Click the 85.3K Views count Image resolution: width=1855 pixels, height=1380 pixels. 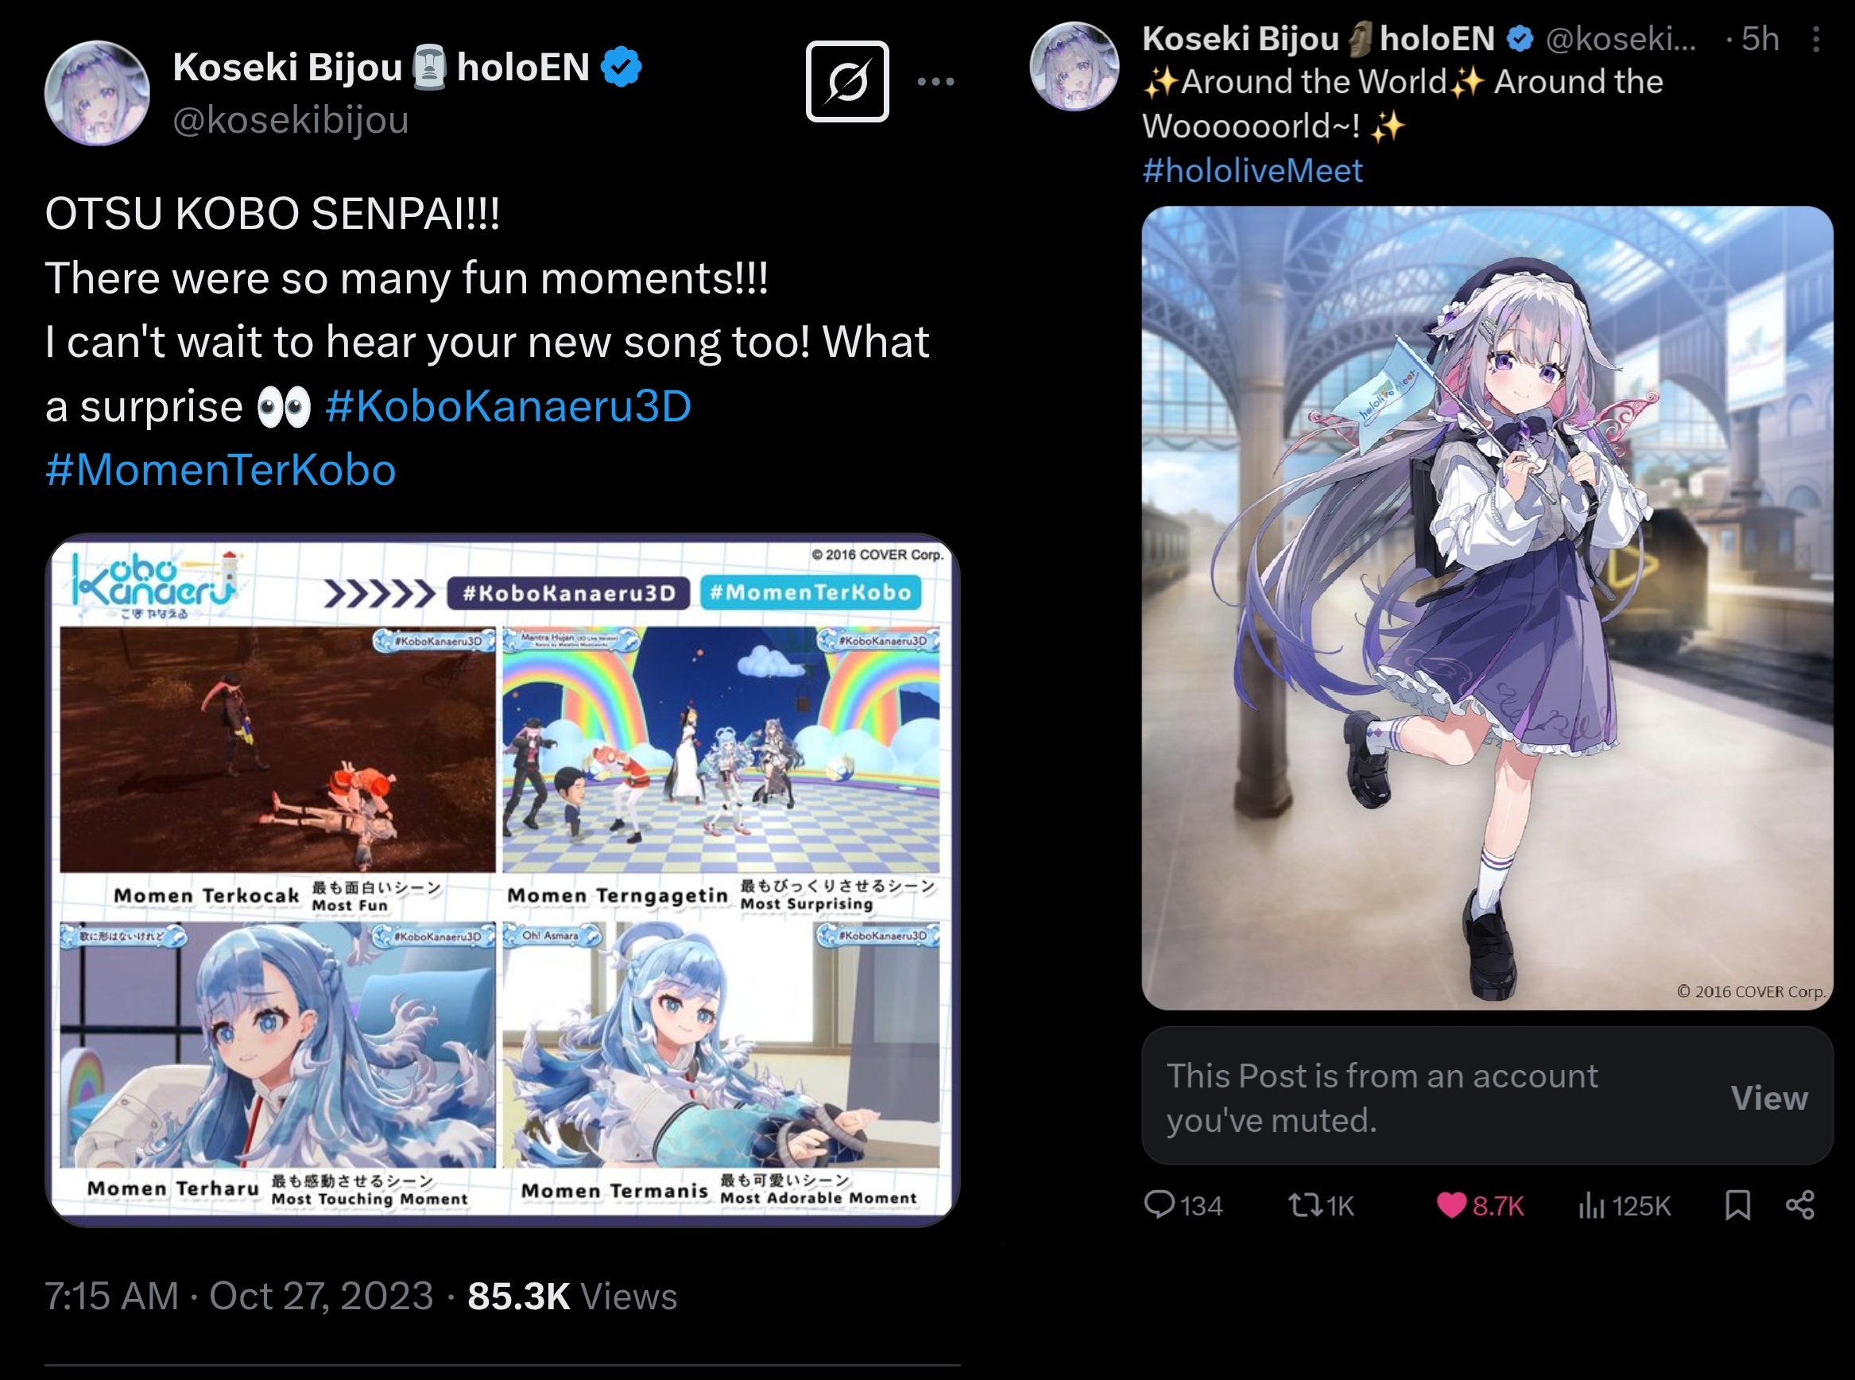coord(572,1297)
